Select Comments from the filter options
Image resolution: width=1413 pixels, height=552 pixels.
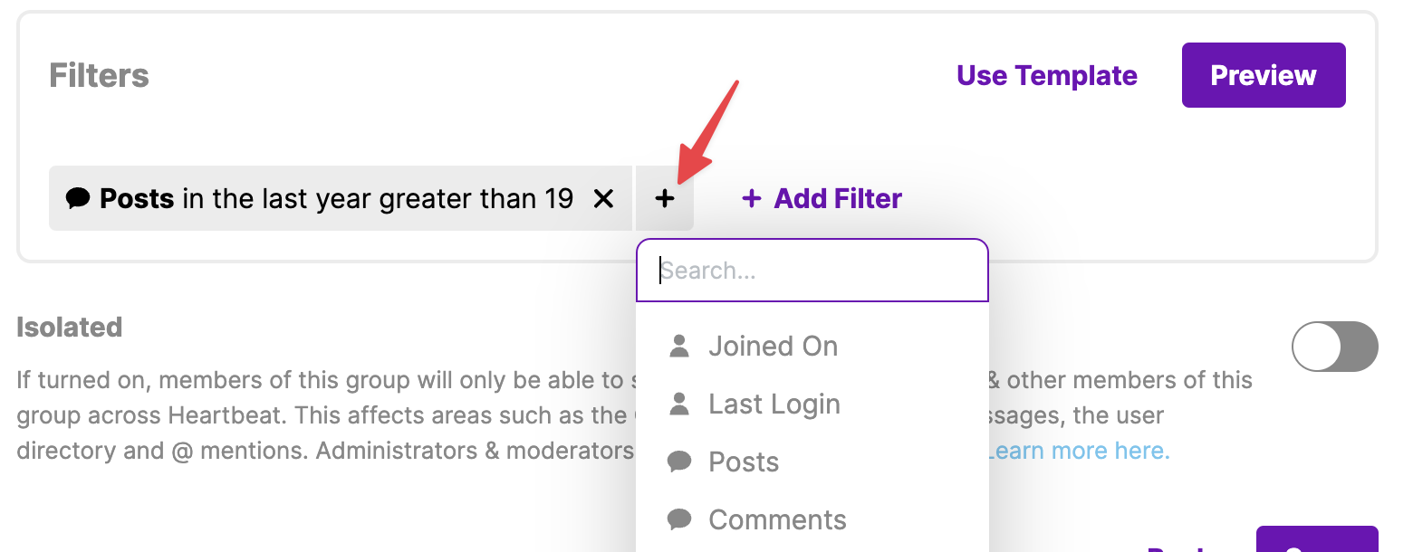812,519
